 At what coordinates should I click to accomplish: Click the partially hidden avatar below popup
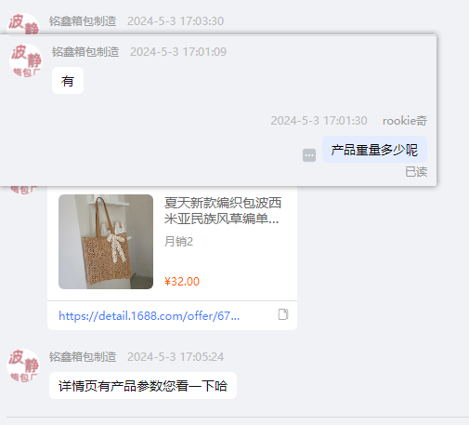pos(23,190)
